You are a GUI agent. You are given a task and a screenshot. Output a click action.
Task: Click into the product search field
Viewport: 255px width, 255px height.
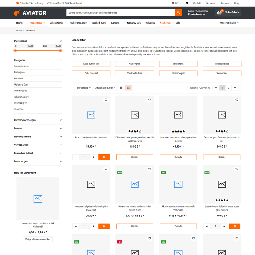pos(120,13)
